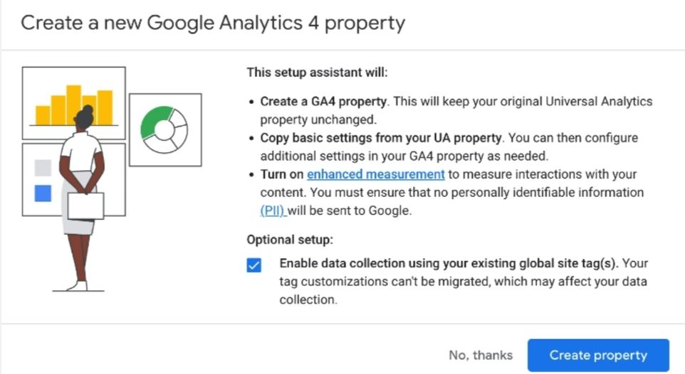The width and height of the screenshot is (685, 374).
Task: Click the gray square in the illustration
Action: point(43,168)
